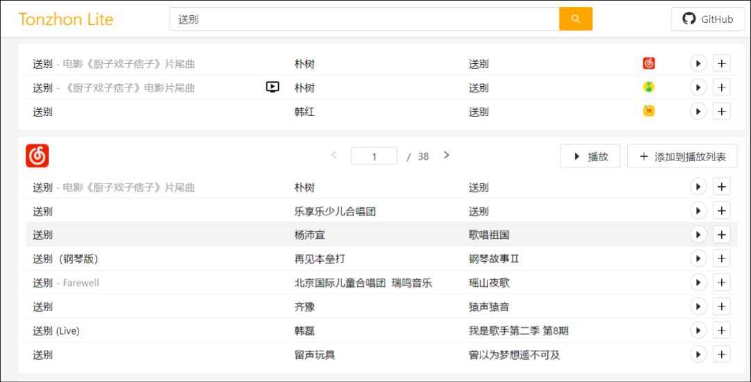The image size is (751, 382).
Task: Play 送别 by 杨沛宜
Action: coord(698,235)
